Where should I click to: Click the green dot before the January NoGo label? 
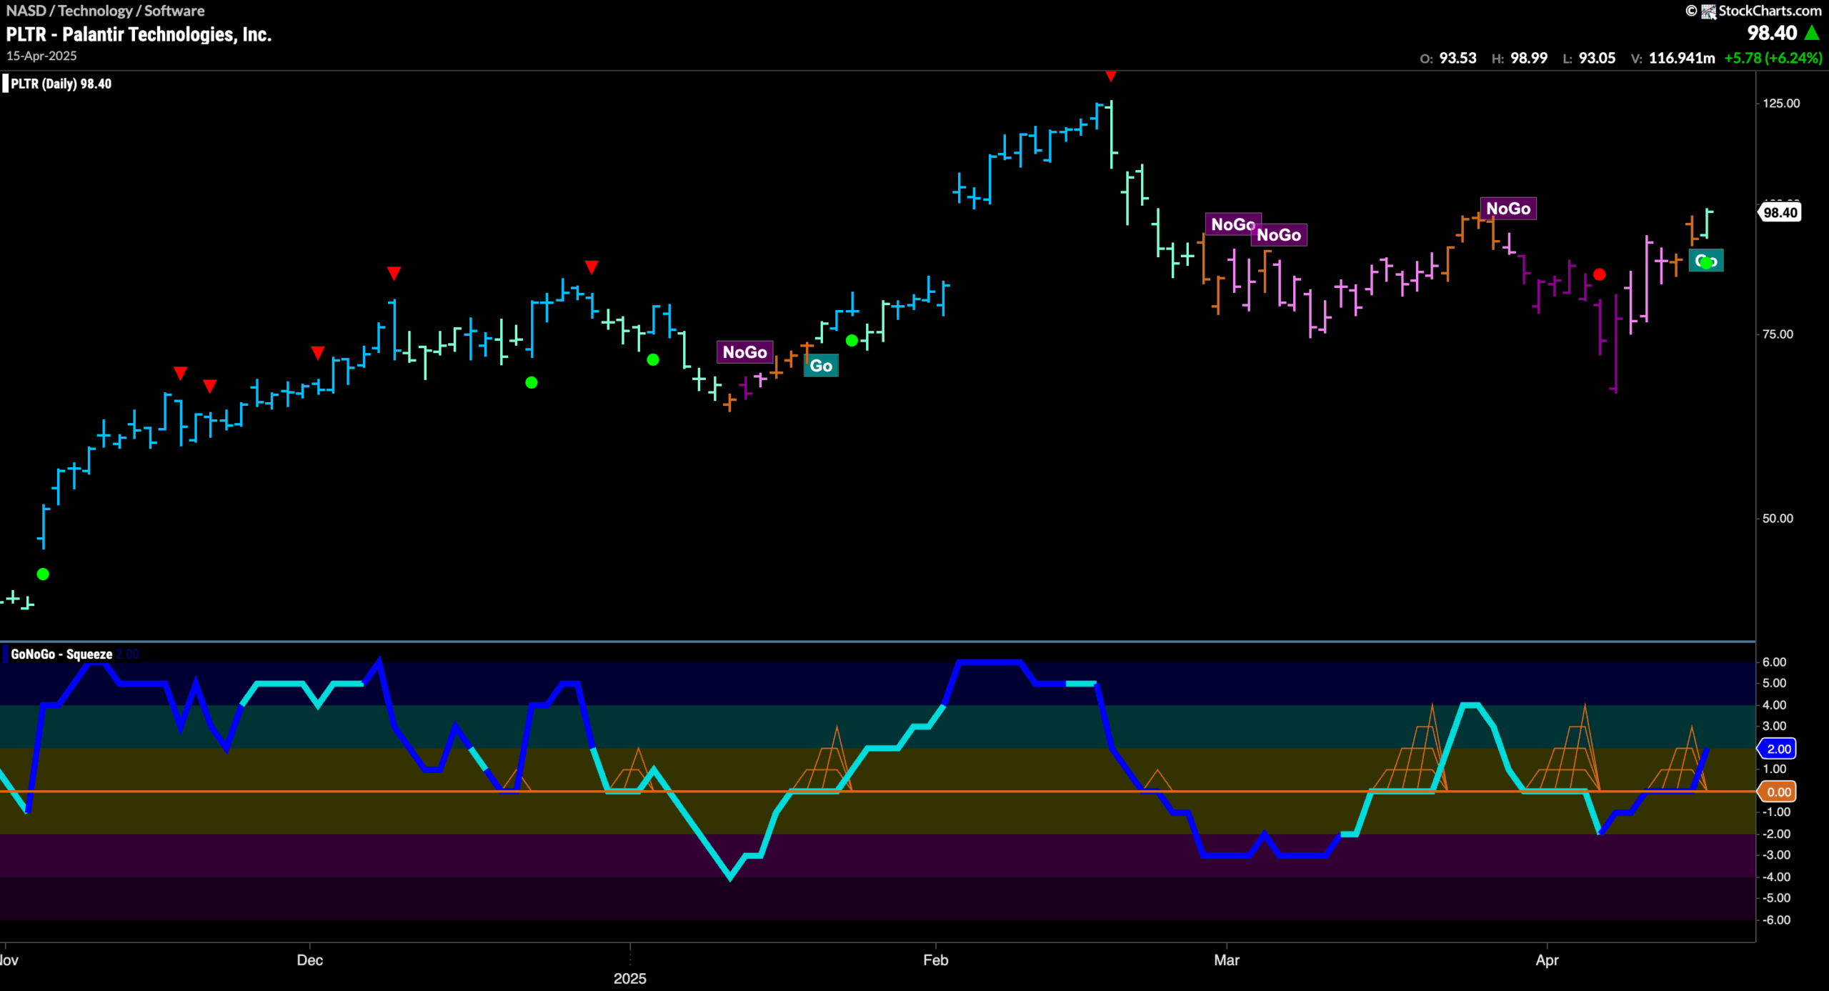point(653,360)
